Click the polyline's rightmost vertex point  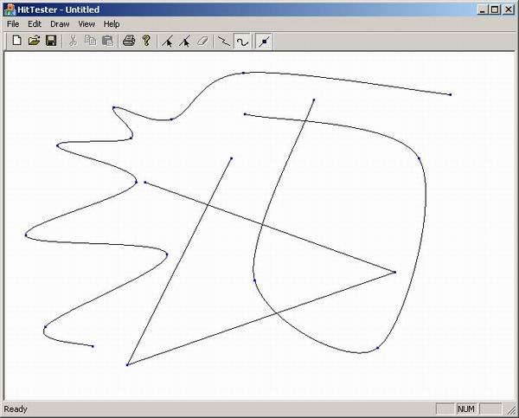(x=395, y=273)
